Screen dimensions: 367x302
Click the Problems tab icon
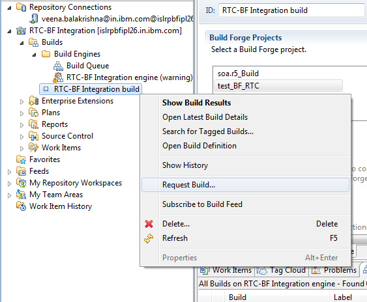coord(316,270)
